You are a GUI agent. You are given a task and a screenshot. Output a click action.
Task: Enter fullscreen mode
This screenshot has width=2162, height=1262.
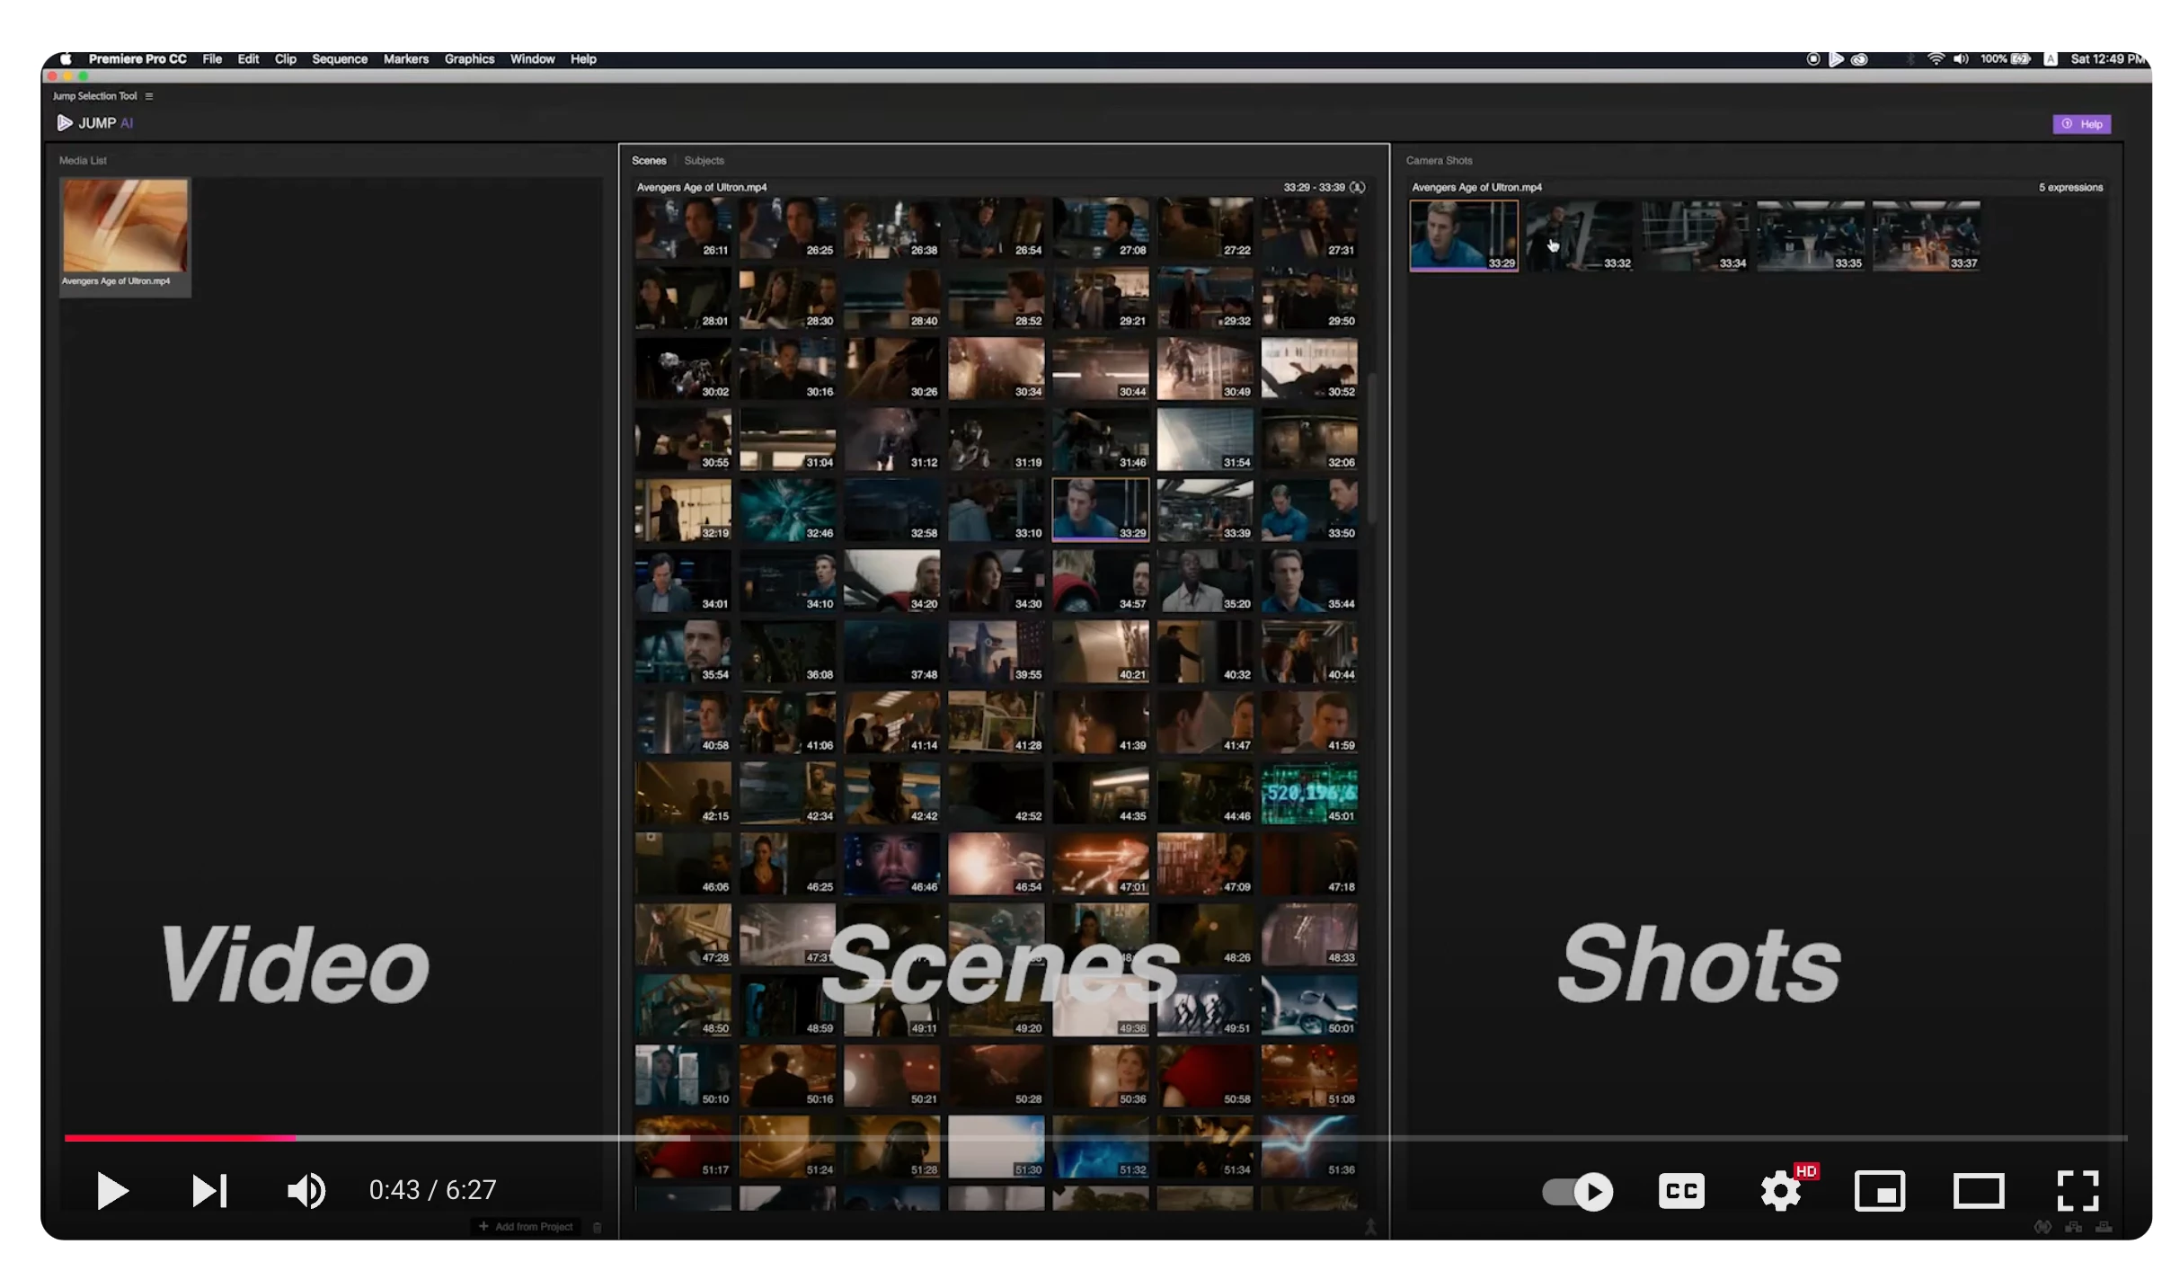(2078, 1191)
